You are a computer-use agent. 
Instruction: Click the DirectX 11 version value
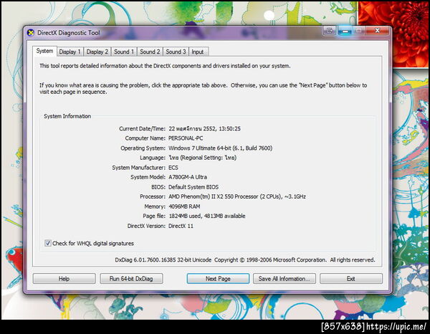[181, 226]
